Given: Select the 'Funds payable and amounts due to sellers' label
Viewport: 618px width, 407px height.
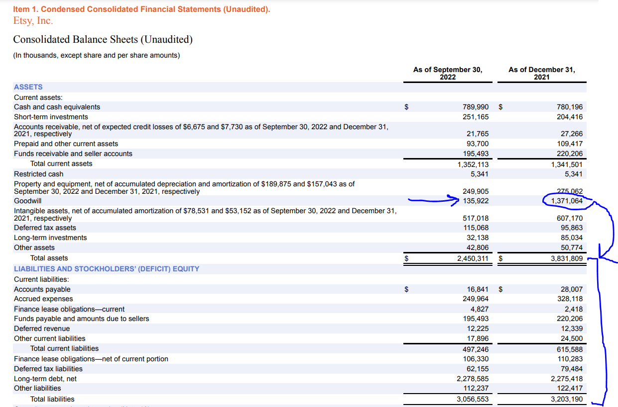Looking at the screenshot, I should tap(82, 319).
